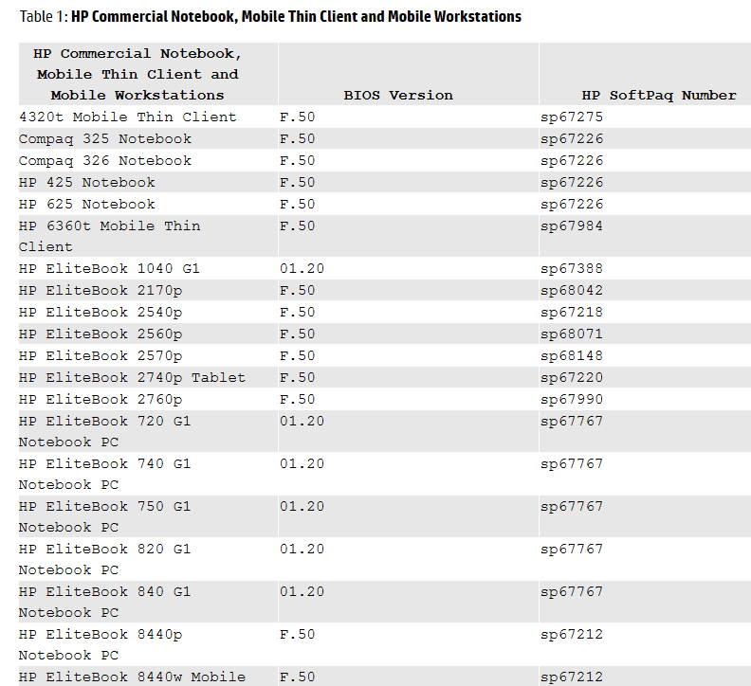Click the BIOS Version column header
751x686 pixels.
pos(398,95)
